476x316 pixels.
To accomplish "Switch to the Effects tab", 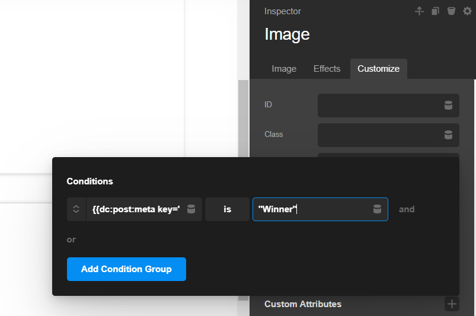I will (x=327, y=69).
